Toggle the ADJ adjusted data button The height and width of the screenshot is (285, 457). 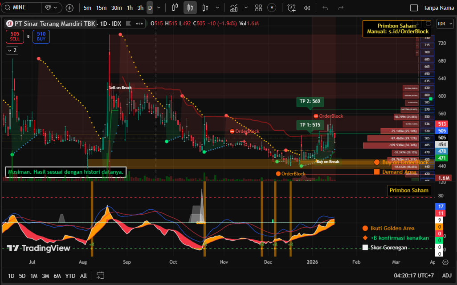tap(446, 276)
